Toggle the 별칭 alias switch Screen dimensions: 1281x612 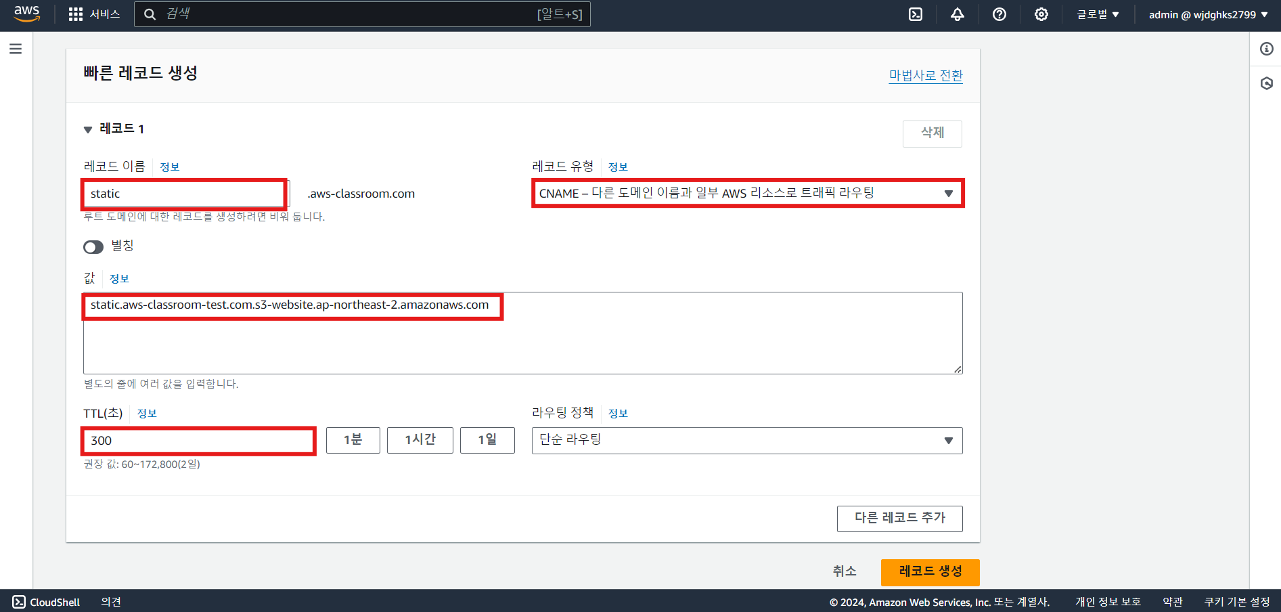tap(93, 247)
